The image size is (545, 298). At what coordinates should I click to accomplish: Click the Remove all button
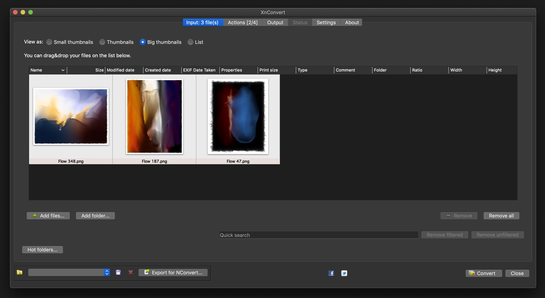tap(501, 216)
